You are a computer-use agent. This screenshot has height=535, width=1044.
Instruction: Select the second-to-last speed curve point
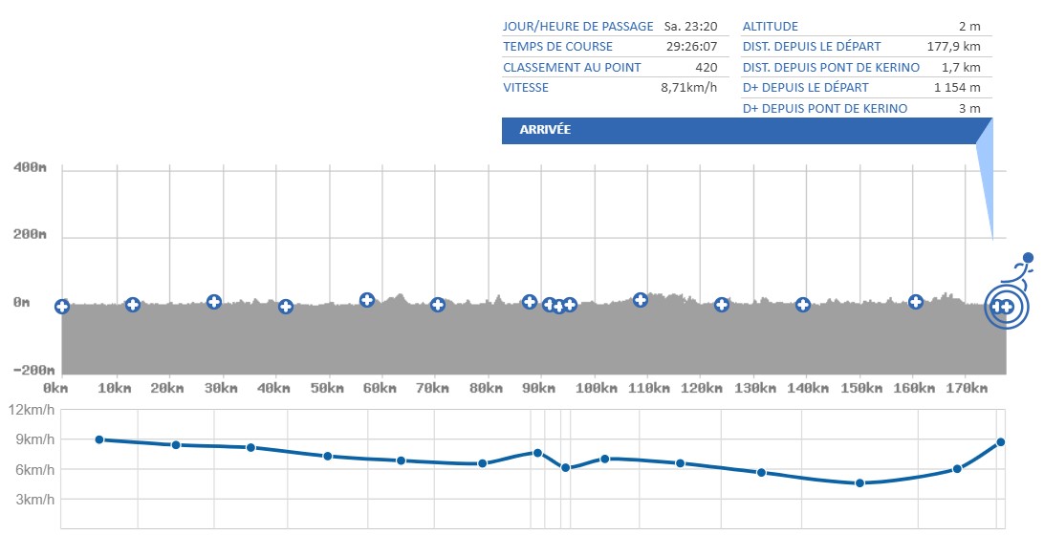pos(956,469)
